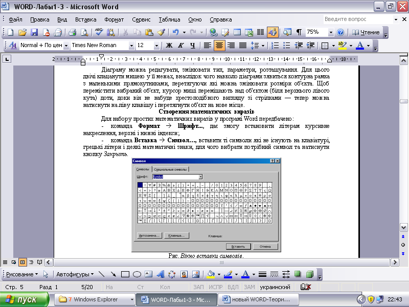
Task: Expand undo history dropdown arrow
Action: point(184,32)
